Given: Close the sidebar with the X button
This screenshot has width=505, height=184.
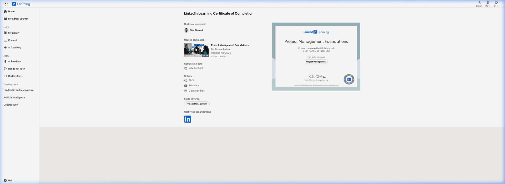Looking at the screenshot, I should [x=6, y=4].
